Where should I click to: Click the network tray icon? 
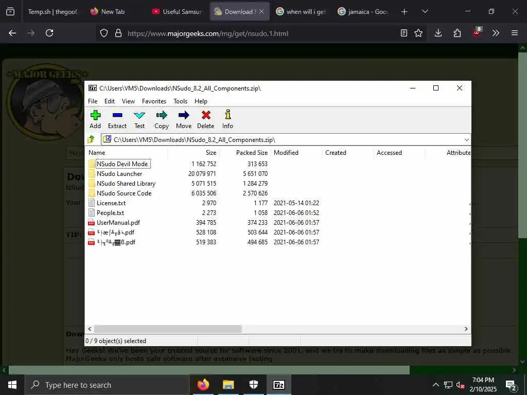pos(448,385)
